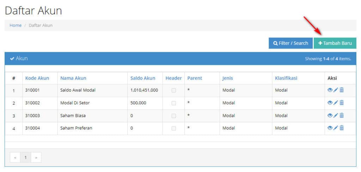Click the Saldo Awal Modal name cell
The image size is (361, 172).
click(93, 90)
